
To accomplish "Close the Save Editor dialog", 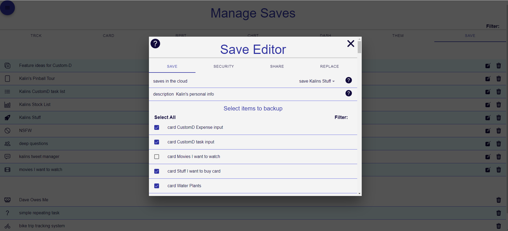I will pyautogui.click(x=351, y=44).
